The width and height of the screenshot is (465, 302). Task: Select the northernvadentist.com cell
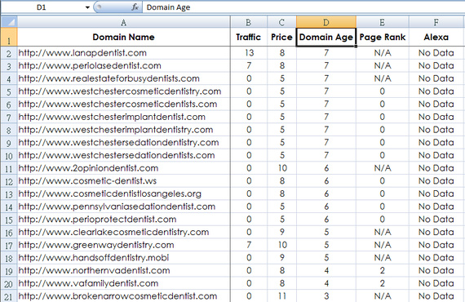124,270
